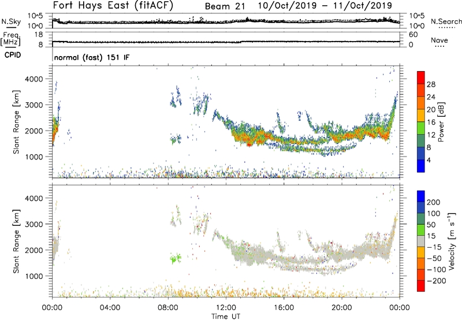Click the '18' tick on the frequency axis
The image size is (462, 320).
39,35
